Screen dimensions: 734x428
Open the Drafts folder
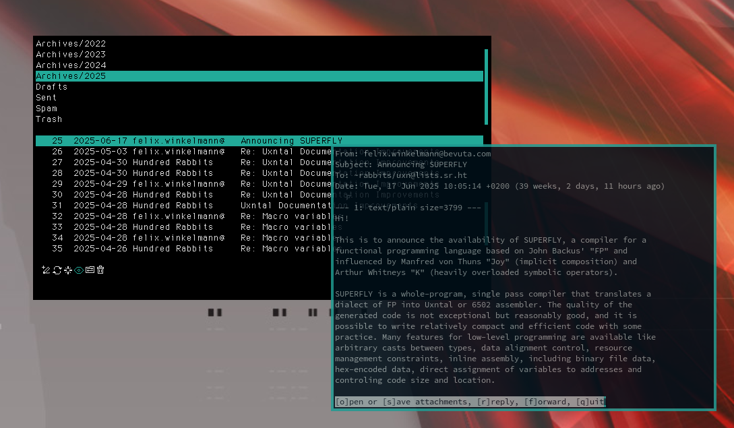point(52,87)
